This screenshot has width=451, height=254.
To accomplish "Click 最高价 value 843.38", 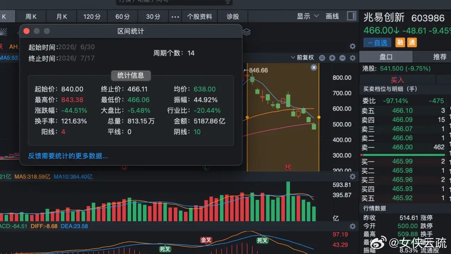I will point(72,100).
